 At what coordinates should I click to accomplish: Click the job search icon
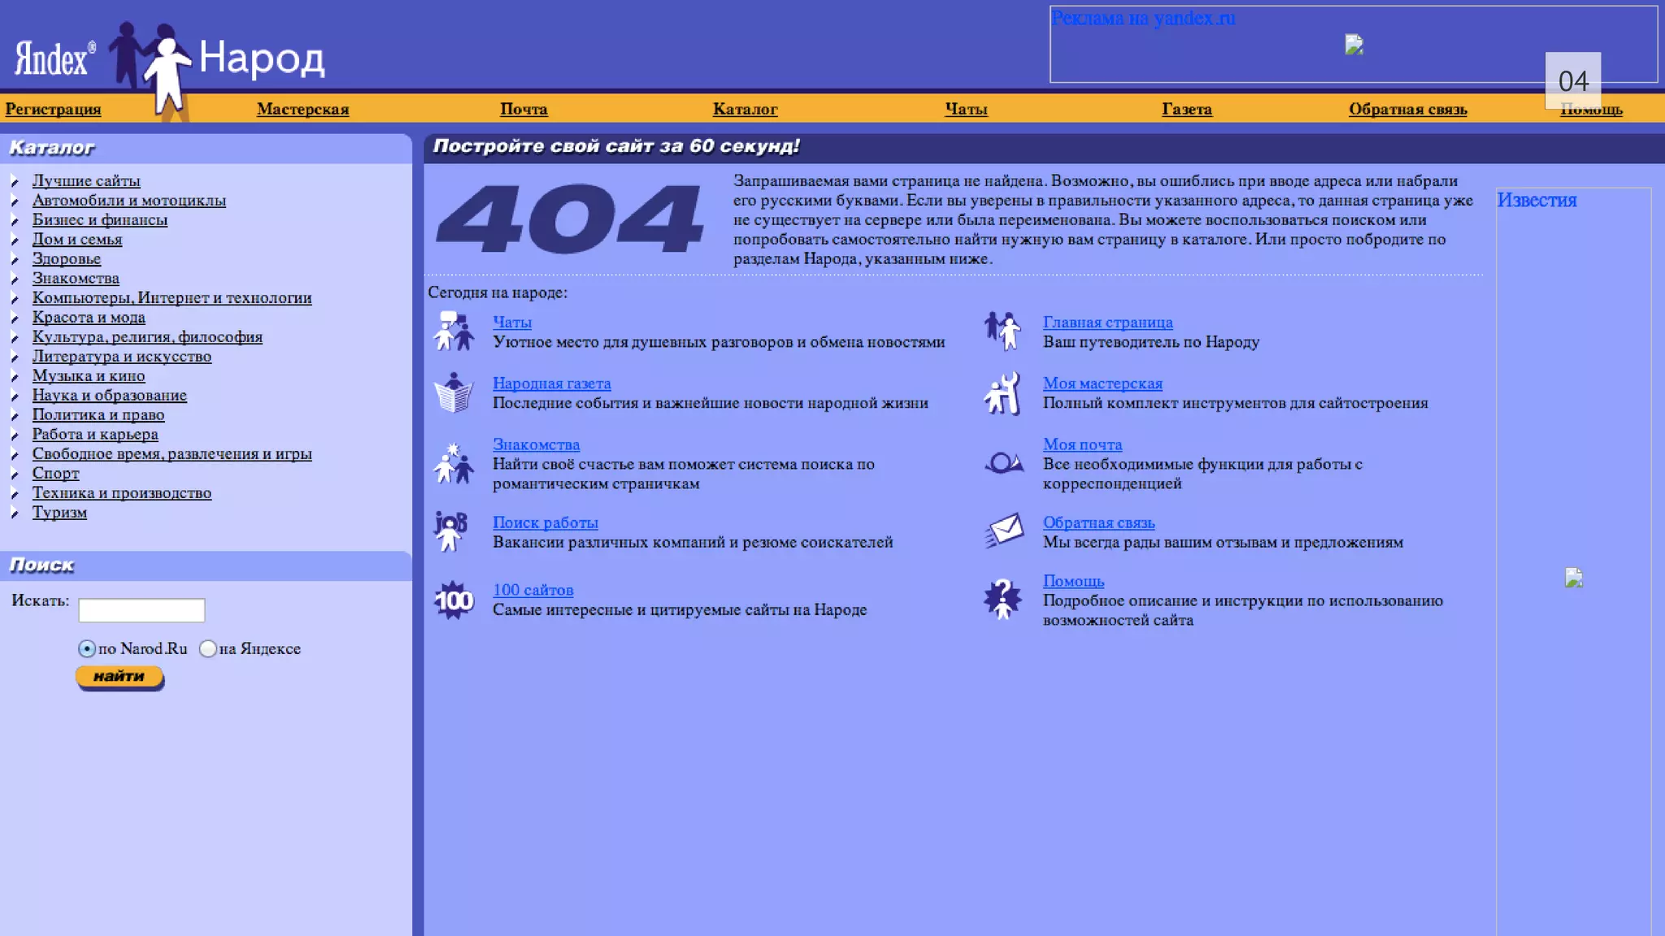pos(450,532)
